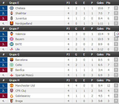
Task: Open the Shakhtar team link
Action: pyautogui.click(x=21, y=13)
